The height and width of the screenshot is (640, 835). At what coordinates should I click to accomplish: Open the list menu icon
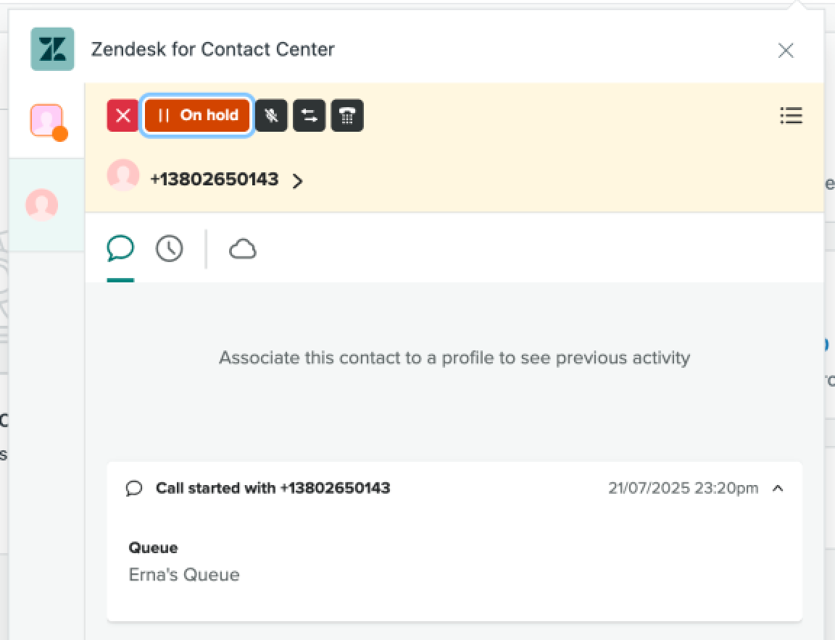click(791, 116)
